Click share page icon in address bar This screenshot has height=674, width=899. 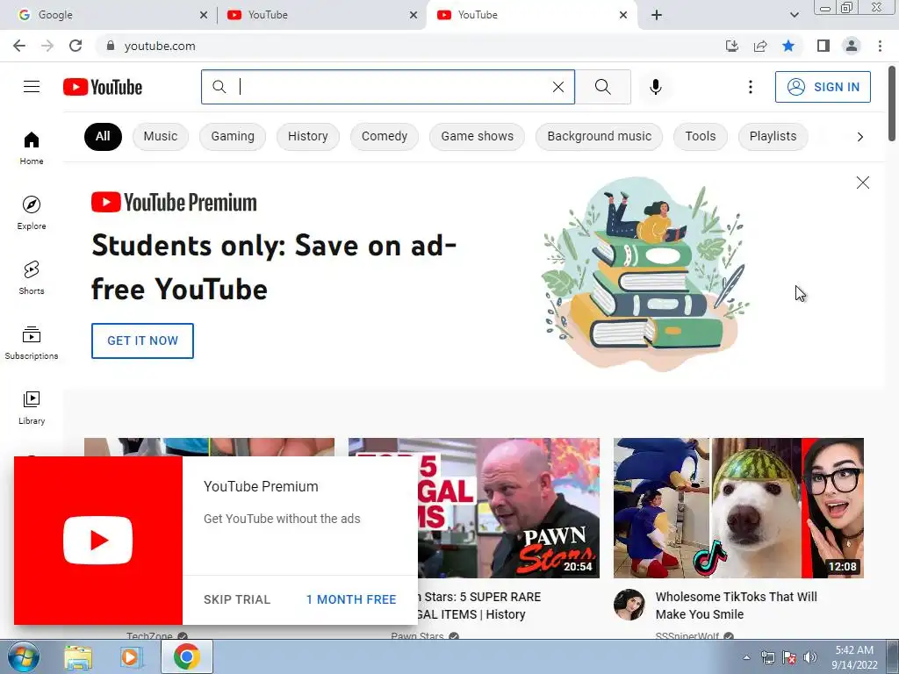click(760, 46)
